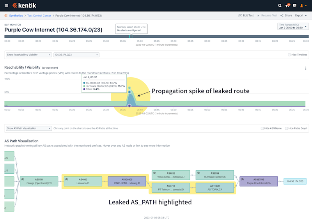Click the AS Path Visualization heading
Screen dimensions: 312x224
21,141
